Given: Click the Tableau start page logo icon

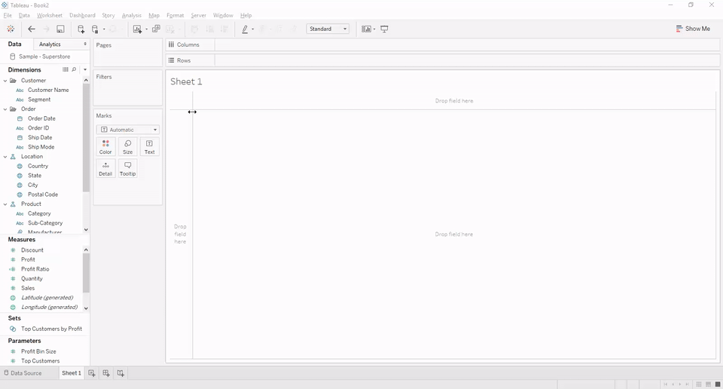Looking at the screenshot, I should pos(11,29).
